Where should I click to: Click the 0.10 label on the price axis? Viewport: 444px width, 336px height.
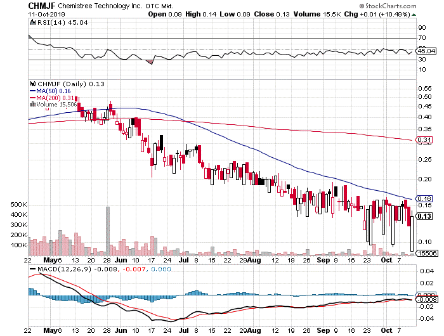click(x=425, y=242)
